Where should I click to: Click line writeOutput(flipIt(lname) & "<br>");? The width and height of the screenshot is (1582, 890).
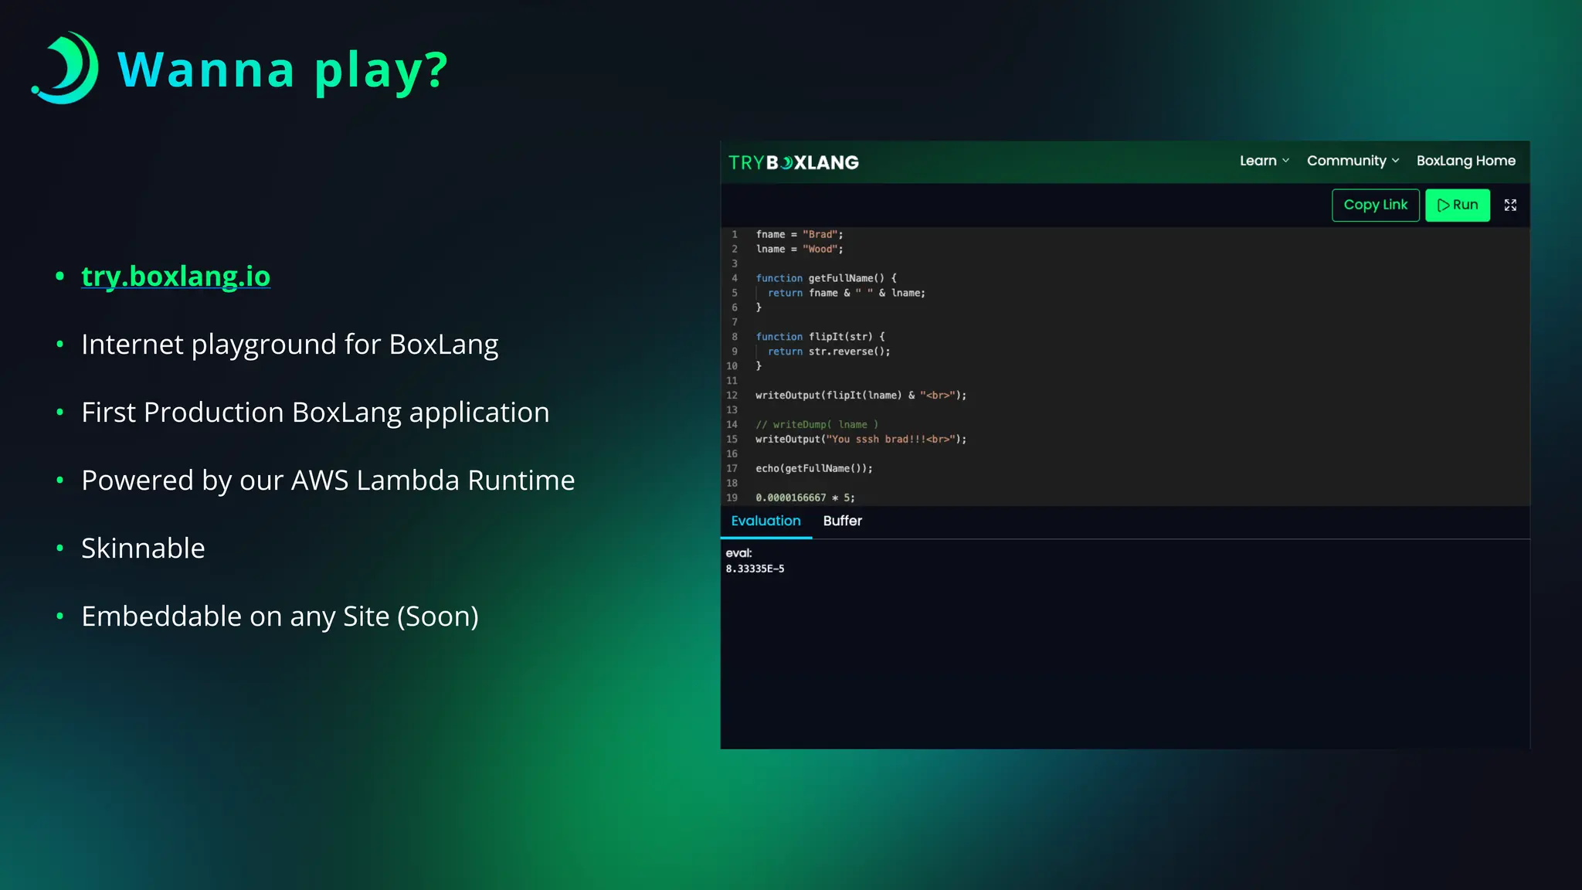861,396
